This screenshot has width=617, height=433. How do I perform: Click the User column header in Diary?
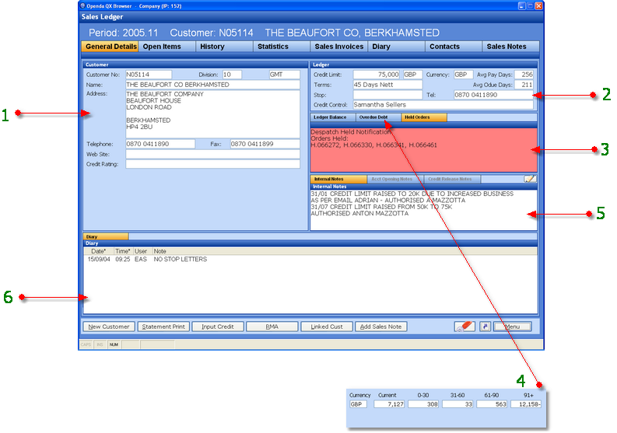click(x=142, y=251)
